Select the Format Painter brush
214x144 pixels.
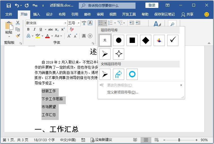pyautogui.click(x=18, y=36)
